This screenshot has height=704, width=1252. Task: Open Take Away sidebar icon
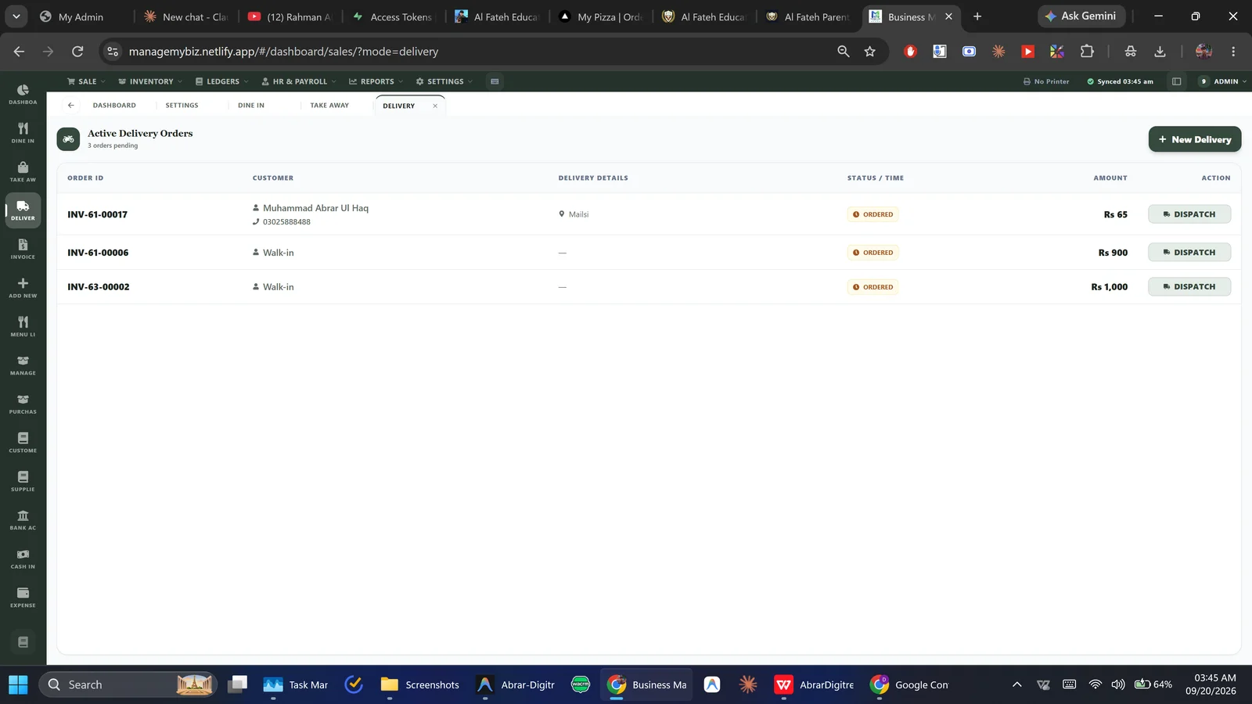[x=23, y=171]
